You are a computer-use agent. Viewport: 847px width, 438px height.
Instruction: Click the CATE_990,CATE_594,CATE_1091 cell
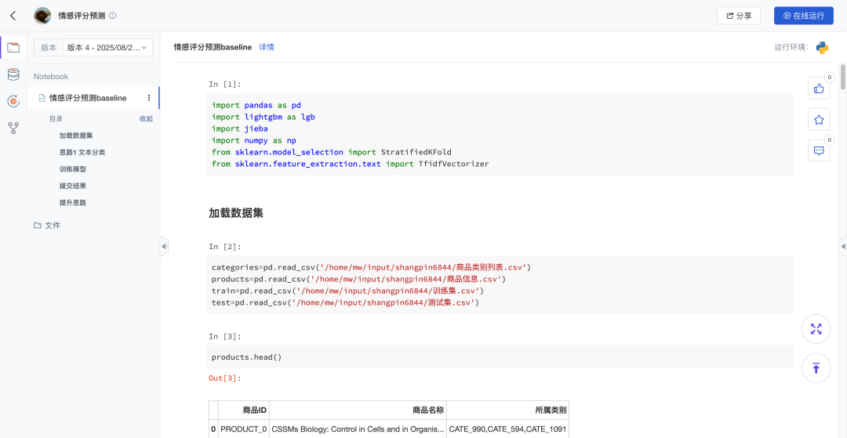tap(507, 429)
